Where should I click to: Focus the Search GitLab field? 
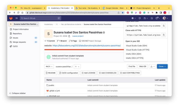coord(40,18)
